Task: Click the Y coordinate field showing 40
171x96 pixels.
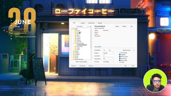Action: click(111, 50)
